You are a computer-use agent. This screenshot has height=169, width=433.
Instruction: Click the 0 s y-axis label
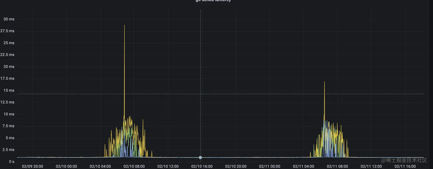click(x=11, y=162)
